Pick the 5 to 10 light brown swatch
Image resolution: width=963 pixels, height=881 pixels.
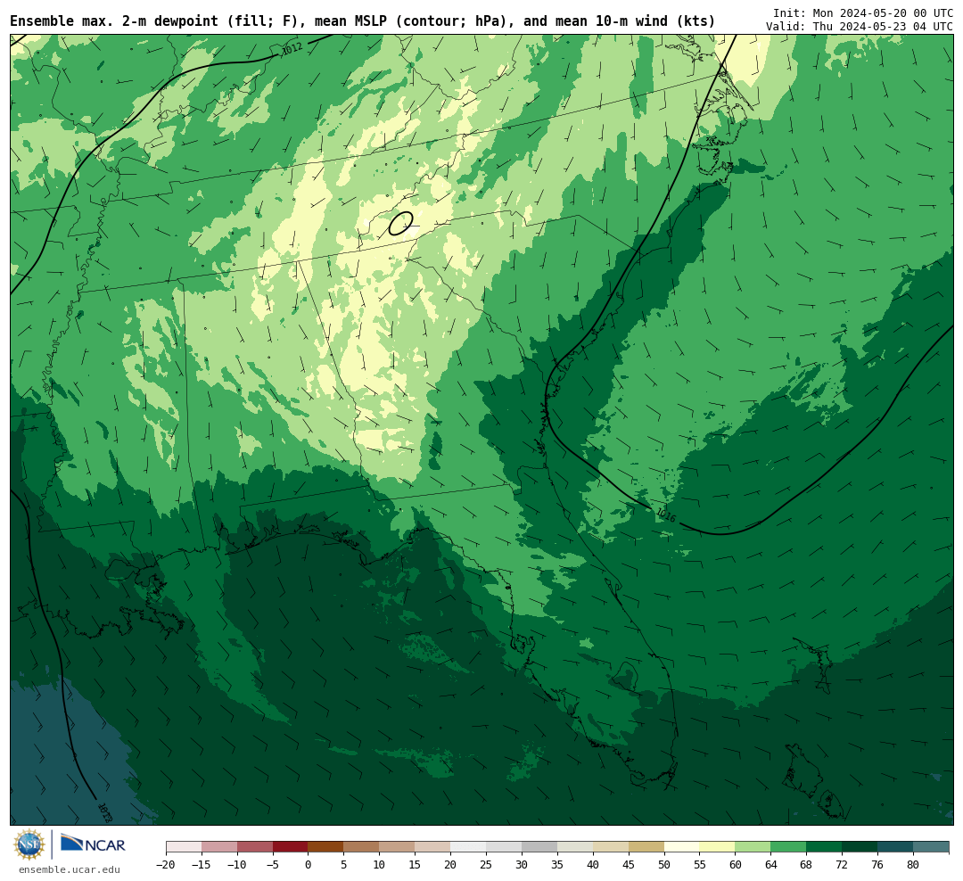point(362,847)
